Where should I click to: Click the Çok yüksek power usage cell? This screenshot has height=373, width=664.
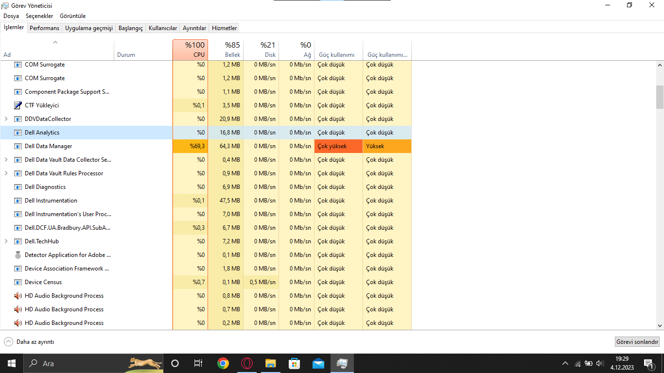click(x=338, y=146)
